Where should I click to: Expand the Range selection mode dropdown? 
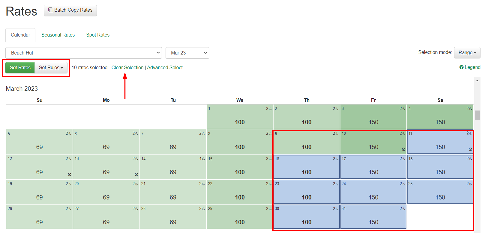[x=467, y=53]
